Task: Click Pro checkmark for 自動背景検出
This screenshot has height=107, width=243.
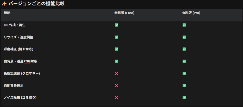Action: (x=184, y=85)
